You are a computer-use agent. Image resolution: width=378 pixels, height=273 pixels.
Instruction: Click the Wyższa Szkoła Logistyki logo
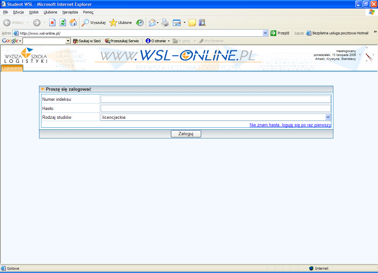tap(26, 56)
